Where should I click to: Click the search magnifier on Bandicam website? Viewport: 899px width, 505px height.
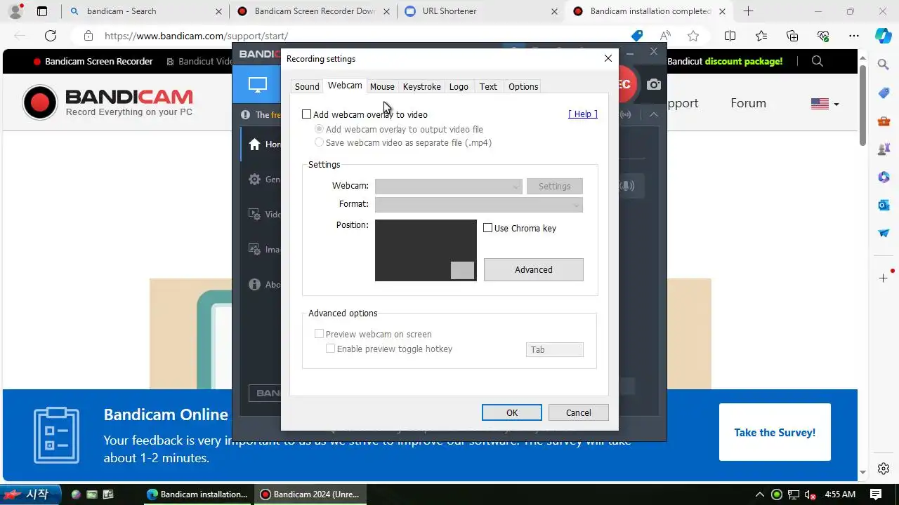click(x=817, y=61)
